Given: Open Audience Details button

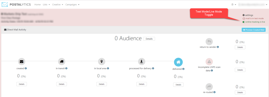Looking at the screenshot, I should [149, 39].
